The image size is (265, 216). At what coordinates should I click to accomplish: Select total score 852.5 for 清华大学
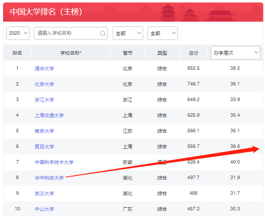click(193, 68)
